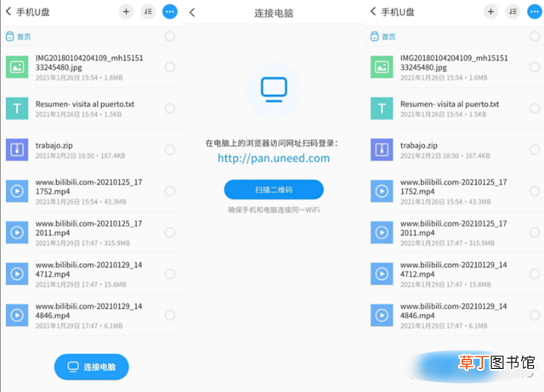Image resolution: width=544 pixels, height=392 pixels.
Task: Open bilibili 171752.mp4 name, right panel
Action: click(453, 187)
